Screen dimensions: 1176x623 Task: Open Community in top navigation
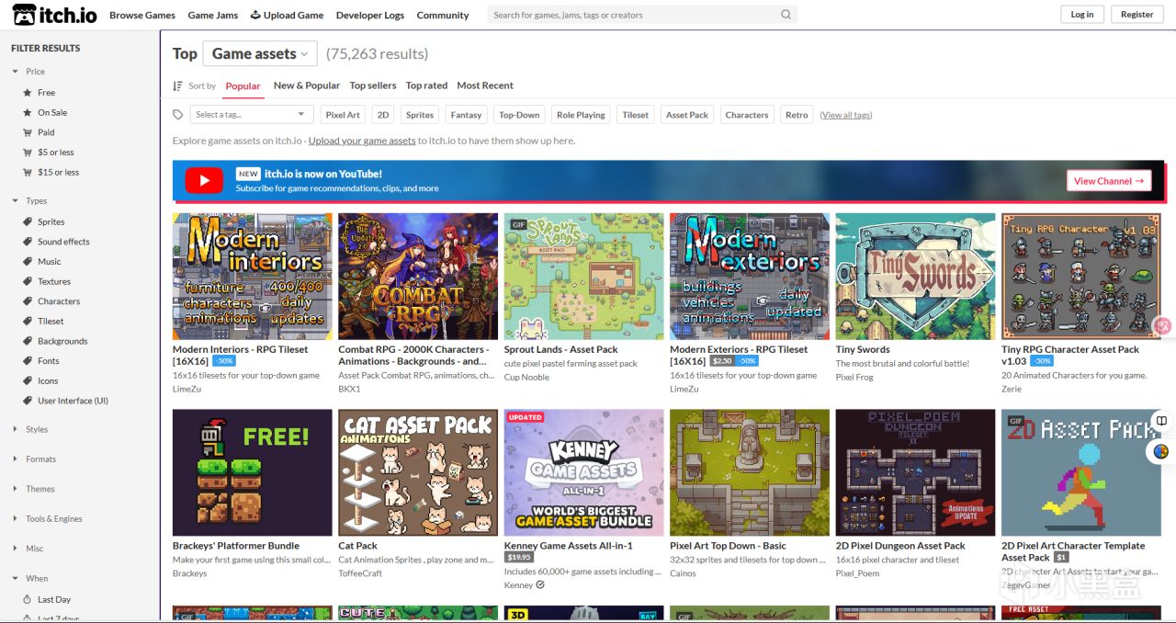[443, 15]
